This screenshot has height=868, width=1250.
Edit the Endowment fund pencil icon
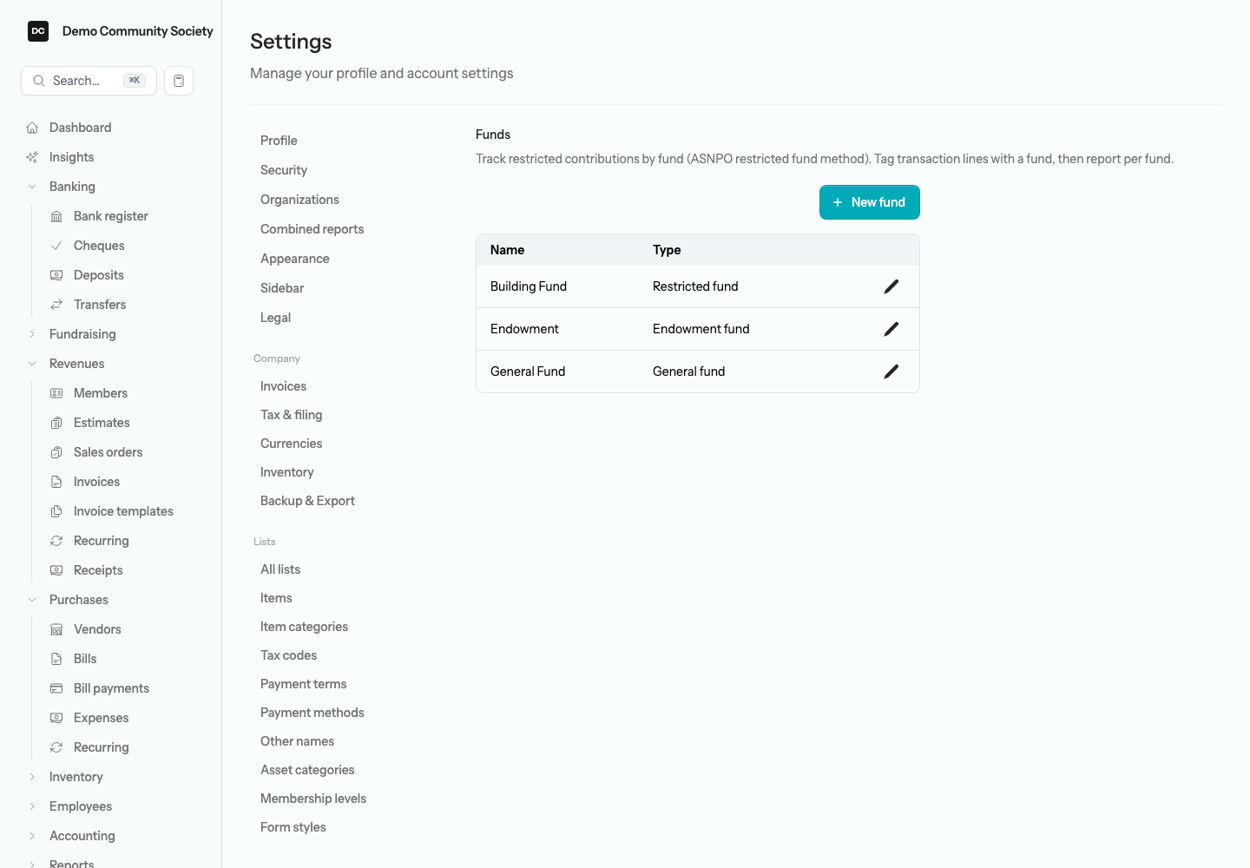pos(891,329)
